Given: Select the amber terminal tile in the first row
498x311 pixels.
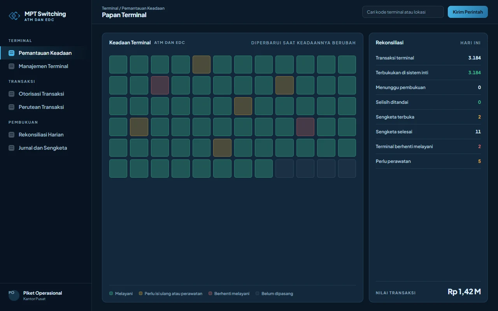Looking at the screenshot, I should click(202, 65).
